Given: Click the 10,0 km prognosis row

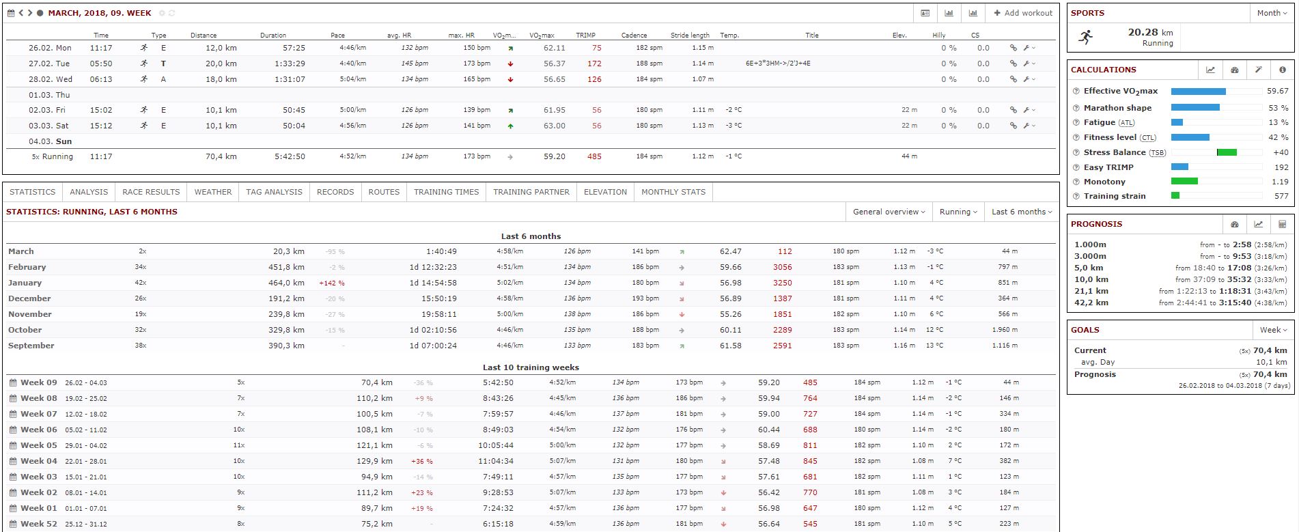Looking at the screenshot, I should coord(1181,279).
